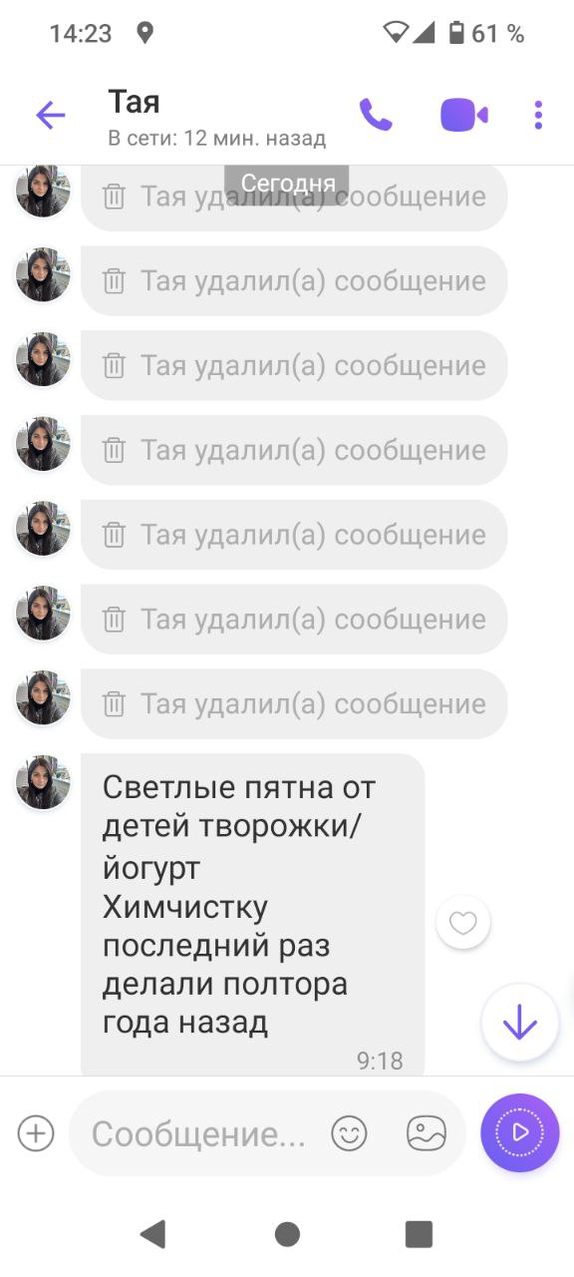Viewport: 574px width, 1277px height.
Task: Tap avatar next to the 9:18 message
Action: [x=43, y=782]
